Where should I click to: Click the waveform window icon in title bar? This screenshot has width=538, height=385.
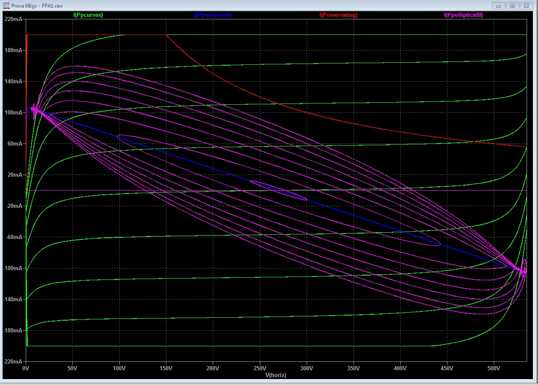(x=6, y=5)
